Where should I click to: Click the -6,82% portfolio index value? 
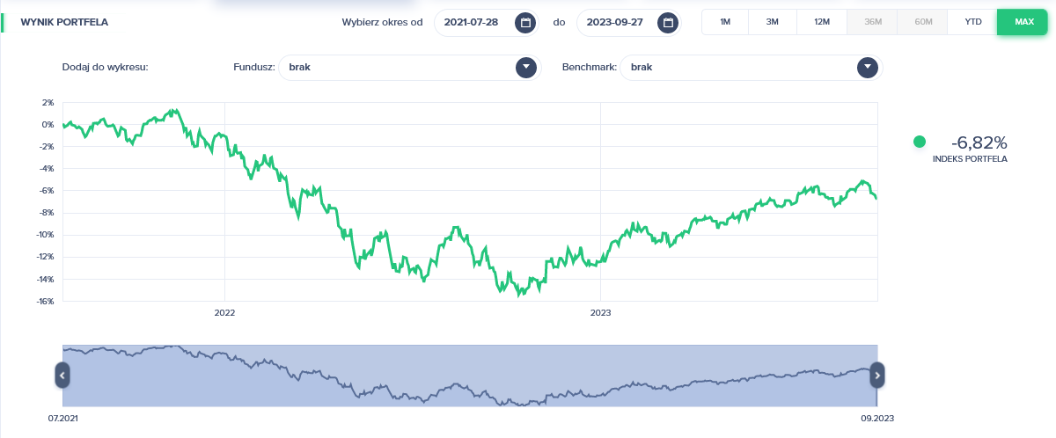(979, 142)
